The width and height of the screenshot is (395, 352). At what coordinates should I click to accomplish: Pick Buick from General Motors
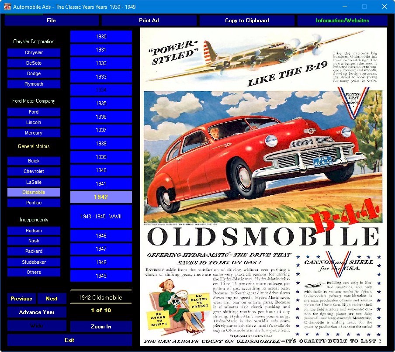click(34, 161)
